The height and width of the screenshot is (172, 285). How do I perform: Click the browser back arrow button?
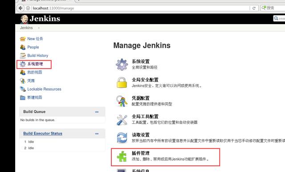click(x=20, y=8)
